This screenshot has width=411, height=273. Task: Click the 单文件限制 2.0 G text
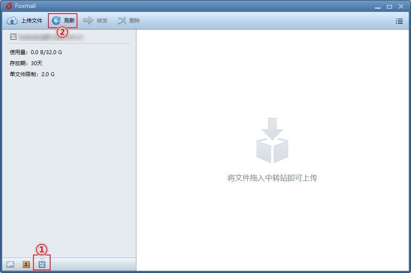32,74
